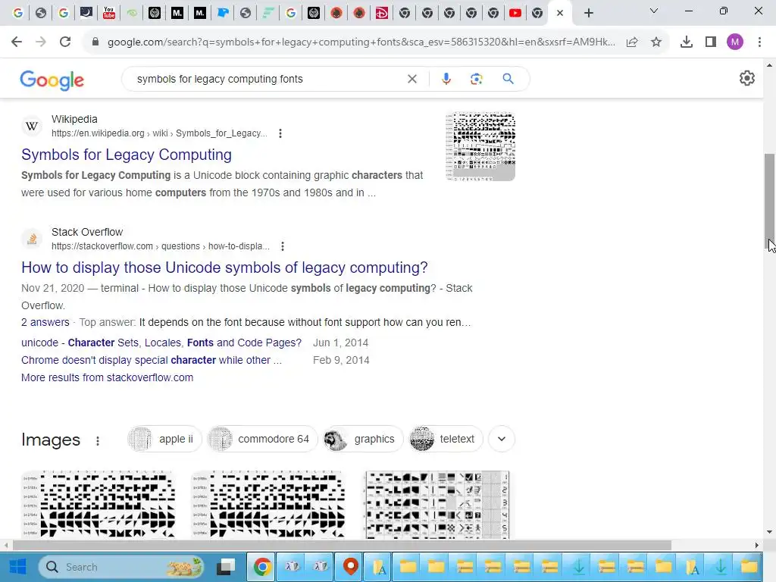Screen dimensions: 776x582
Task: Open more options for Wikipedia result
Action: click(280, 133)
